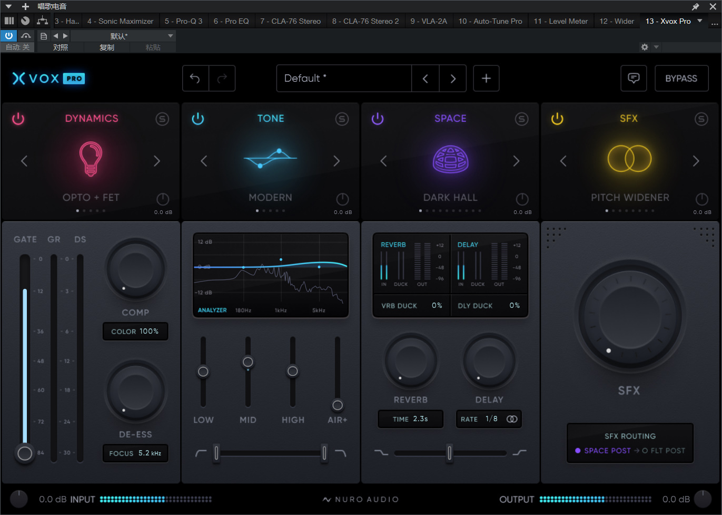Open the feedback comment icon
This screenshot has height=515, width=722.
634,79
